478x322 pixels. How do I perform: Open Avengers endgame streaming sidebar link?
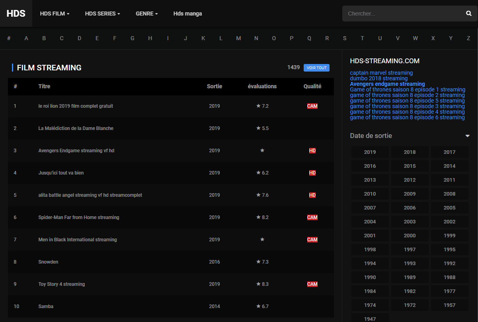click(387, 84)
